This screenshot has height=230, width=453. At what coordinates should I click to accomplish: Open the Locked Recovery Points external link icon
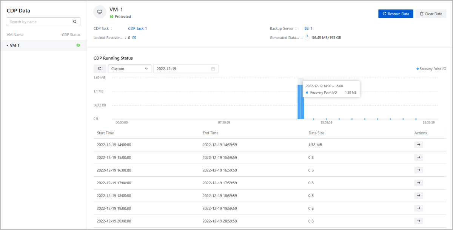pyautogui.click(x=134, y=38)
